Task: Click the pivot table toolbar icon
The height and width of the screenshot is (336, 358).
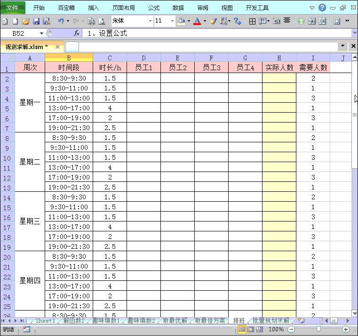Action: coord(337,21)
